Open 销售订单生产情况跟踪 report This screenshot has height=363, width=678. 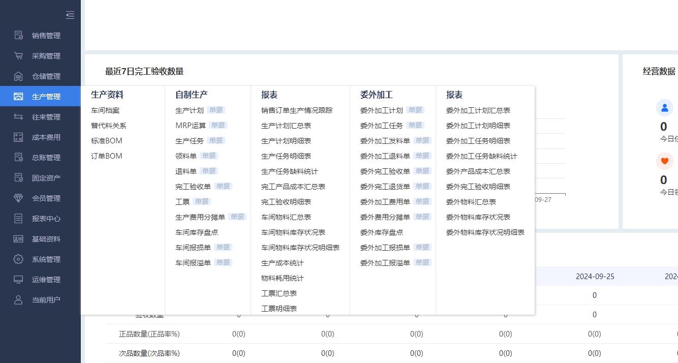[x=297, y=110]
